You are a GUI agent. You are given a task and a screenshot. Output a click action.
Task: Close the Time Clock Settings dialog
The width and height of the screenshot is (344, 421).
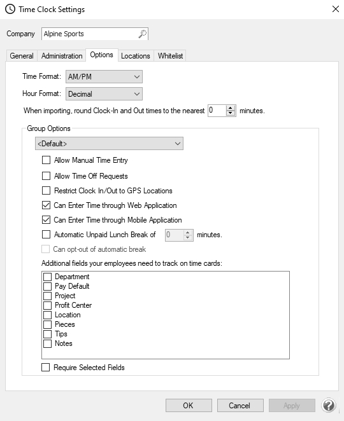click(335, 9)
